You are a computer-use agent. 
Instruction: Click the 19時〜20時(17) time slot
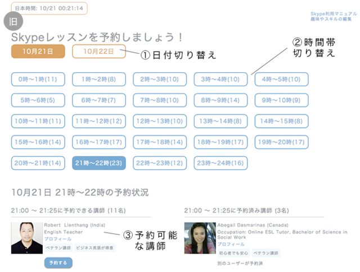(x=281, y=142)
